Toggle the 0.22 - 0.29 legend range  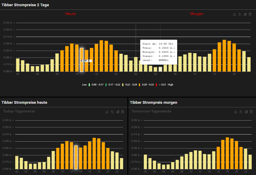pos(129,85)
